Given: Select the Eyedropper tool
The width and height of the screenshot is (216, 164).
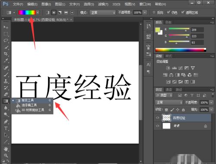Looking at the screenshot, I should (6, 60).
